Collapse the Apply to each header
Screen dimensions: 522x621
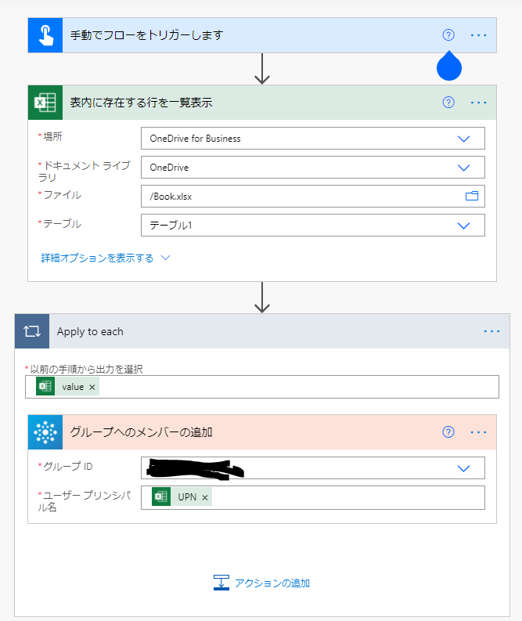click(262, 331)
